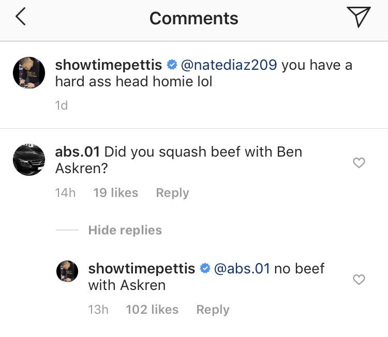Open abs.01 username link
The height and width of the screenshot is (337, 388).
(x=77, y=152)
